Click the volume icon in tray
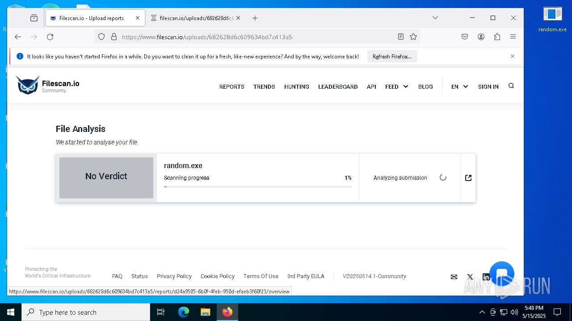The height and width of the screenshot is (321, 572). point(514,312)
